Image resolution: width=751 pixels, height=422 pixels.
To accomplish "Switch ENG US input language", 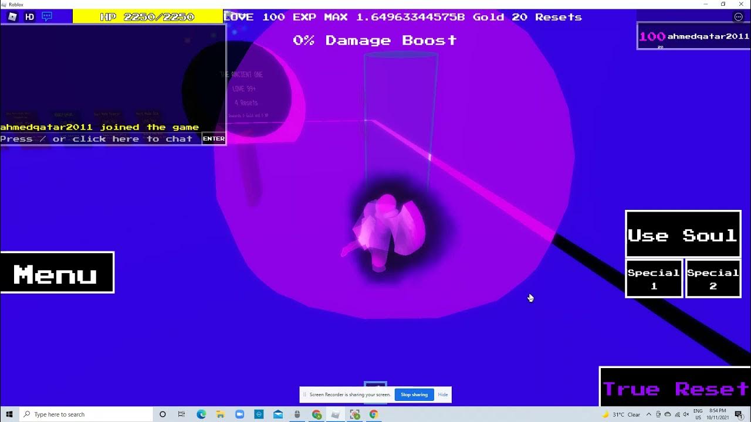I will 698,414.
